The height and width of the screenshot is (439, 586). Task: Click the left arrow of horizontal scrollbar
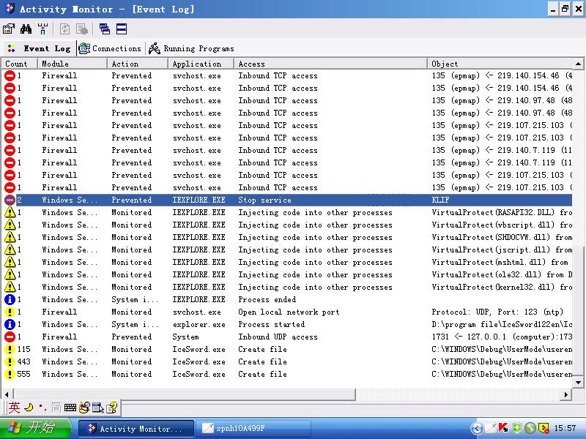(7, 394)
